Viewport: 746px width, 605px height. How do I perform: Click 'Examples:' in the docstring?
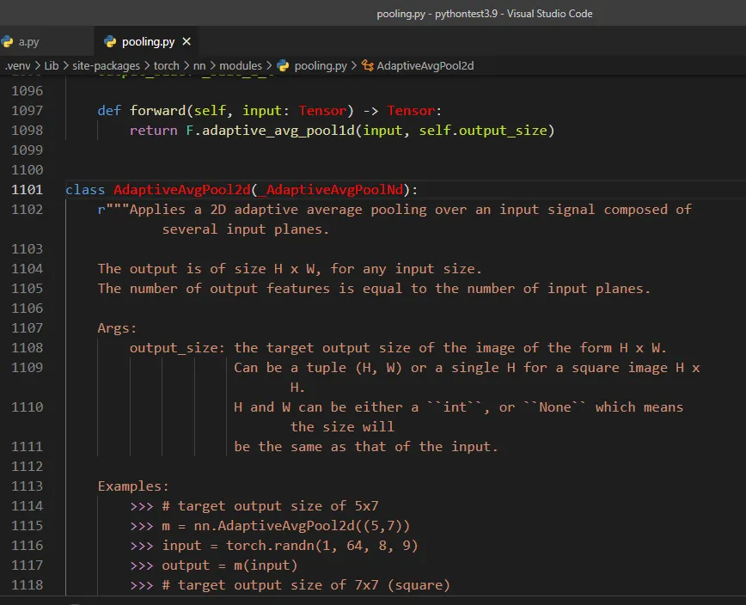click(133, 486)
